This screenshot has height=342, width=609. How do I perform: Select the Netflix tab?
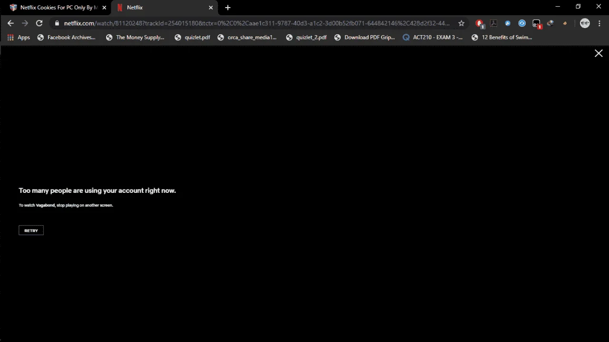[x=165, y=8]
